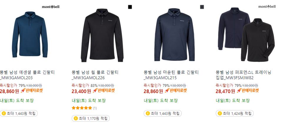Open the blue essential polo product image
281x126 pixels.
pos(30,34)
